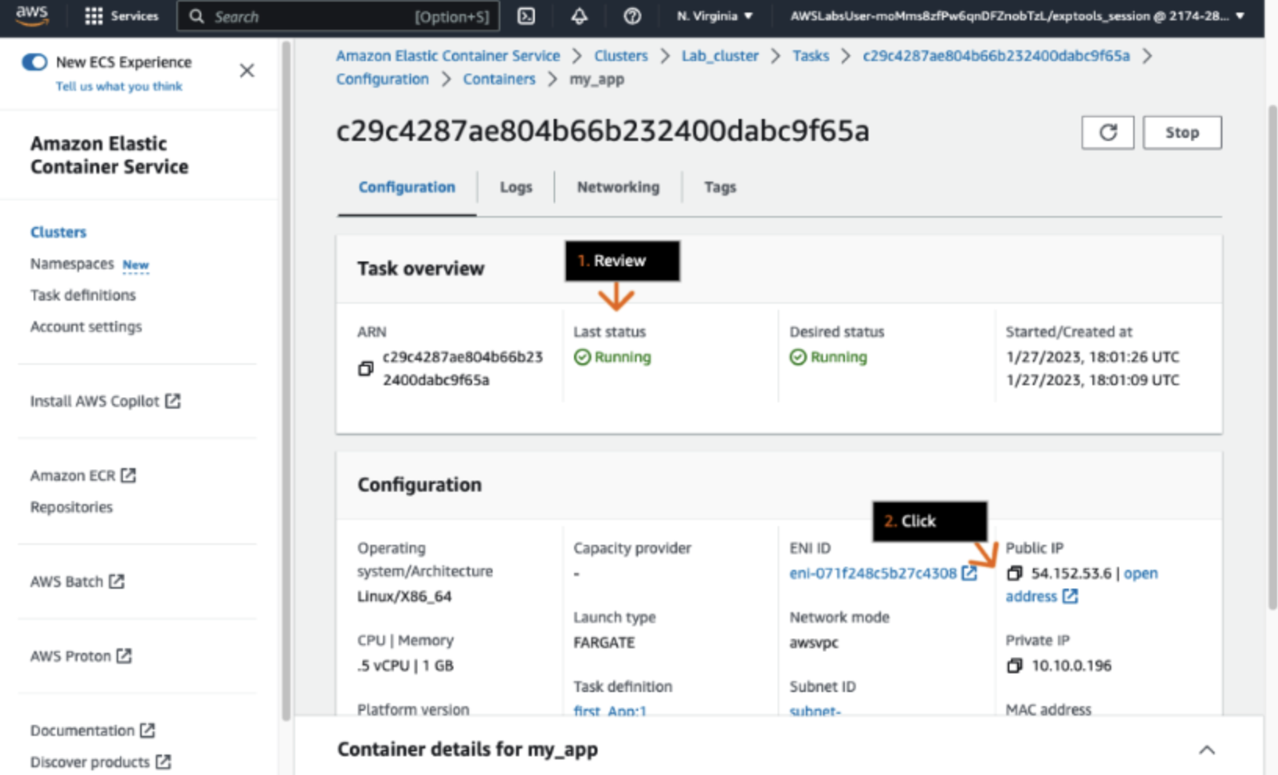Stop the running task
The height and width of the screenshot is (775, 1278).
(1182, 132)
